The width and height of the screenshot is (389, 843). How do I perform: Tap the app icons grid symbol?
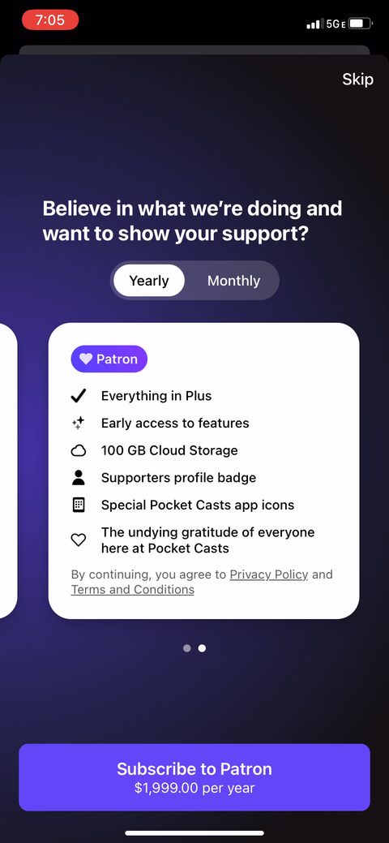tap(79, 505)
